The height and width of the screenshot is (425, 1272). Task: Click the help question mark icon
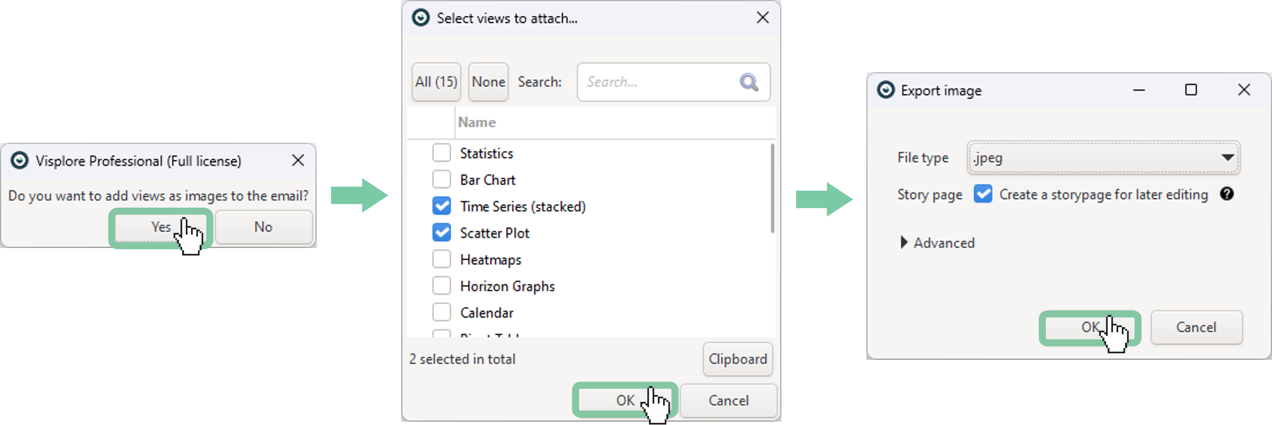tap(1227, 194)
